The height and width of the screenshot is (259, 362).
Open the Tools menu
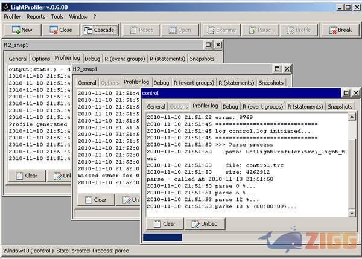tap(57, 17)
